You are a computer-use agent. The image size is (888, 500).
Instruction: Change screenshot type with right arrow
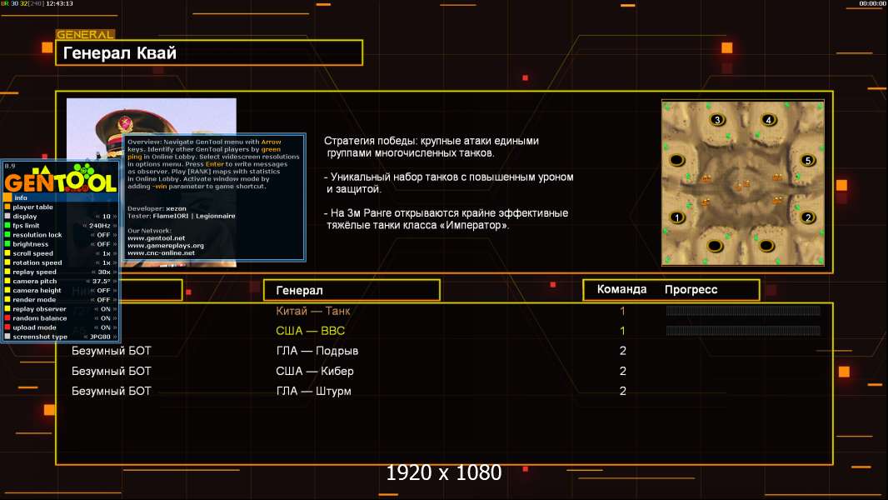115,337
